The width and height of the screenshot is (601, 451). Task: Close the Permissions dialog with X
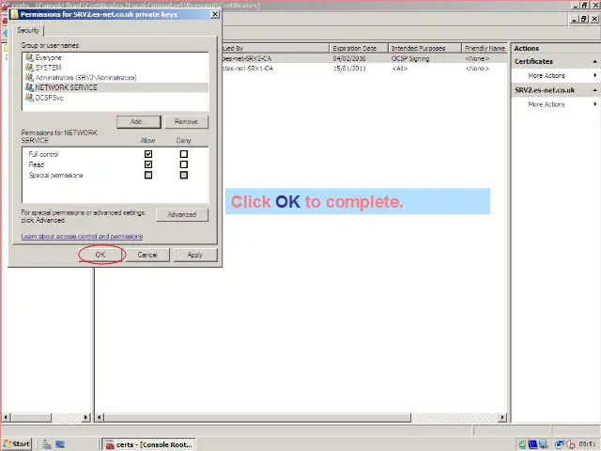(x=215, y=15)
